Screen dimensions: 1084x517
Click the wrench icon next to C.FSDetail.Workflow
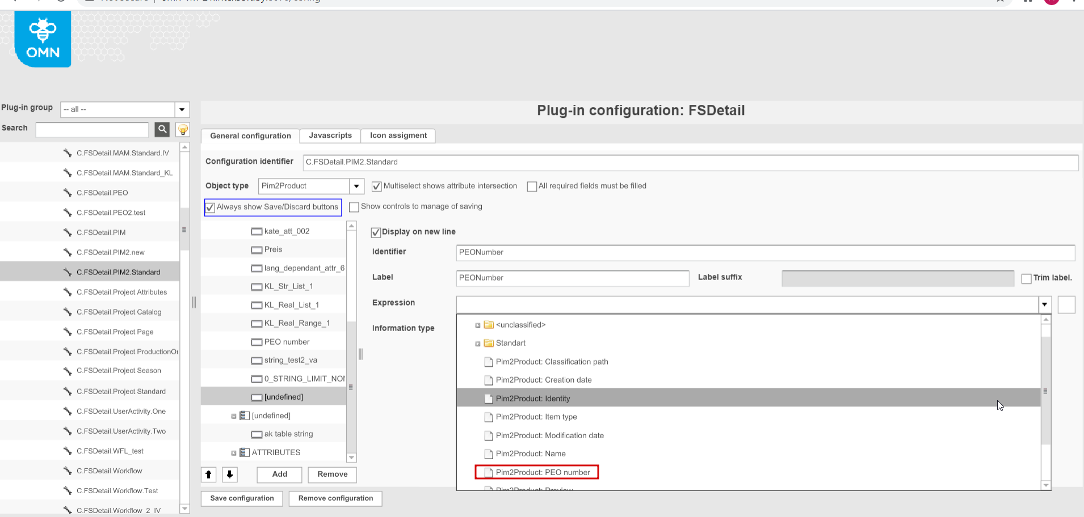[68, 471]
